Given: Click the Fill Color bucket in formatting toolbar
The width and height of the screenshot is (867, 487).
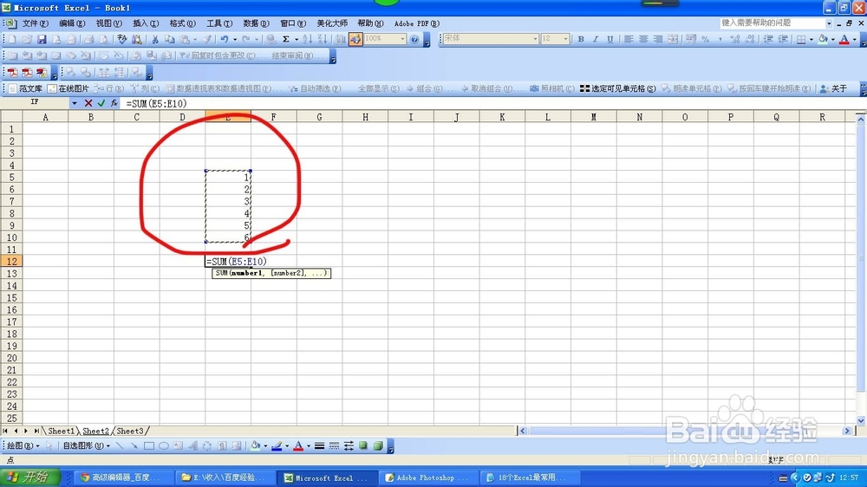Looking at the screenshot, I should pos(824,39).
